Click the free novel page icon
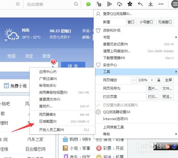 [6, 86]
